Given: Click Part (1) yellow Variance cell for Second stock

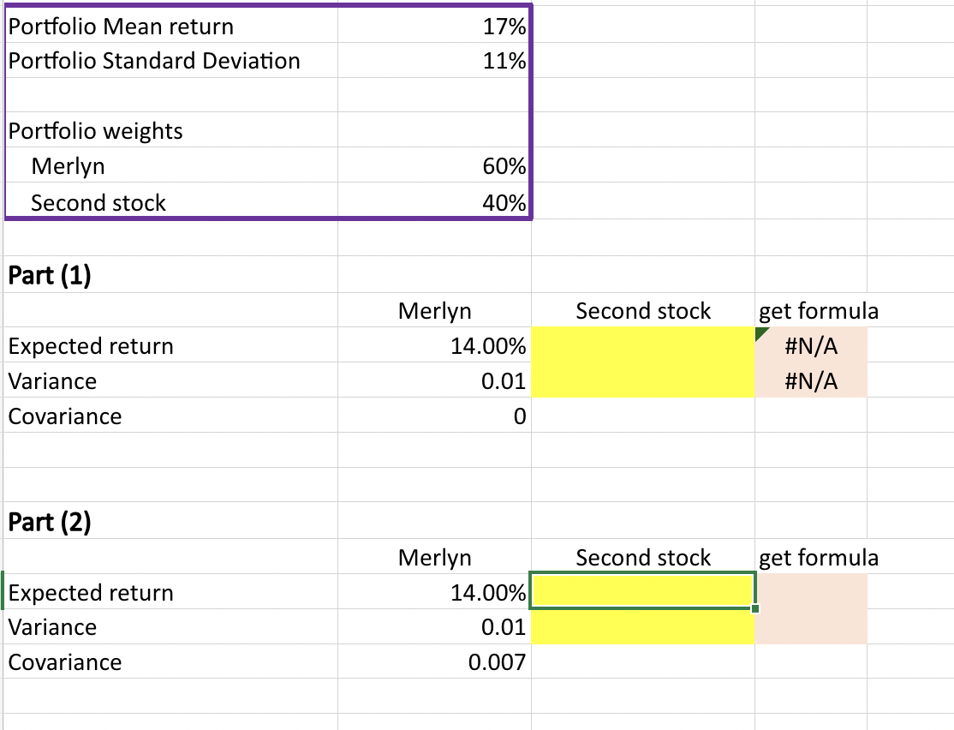Looking at the screenshot, I should tap(642, 380).
